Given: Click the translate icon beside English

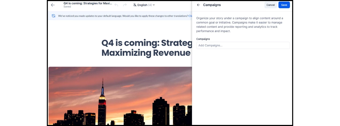Looking at the screenshot, I should (135, 5).
